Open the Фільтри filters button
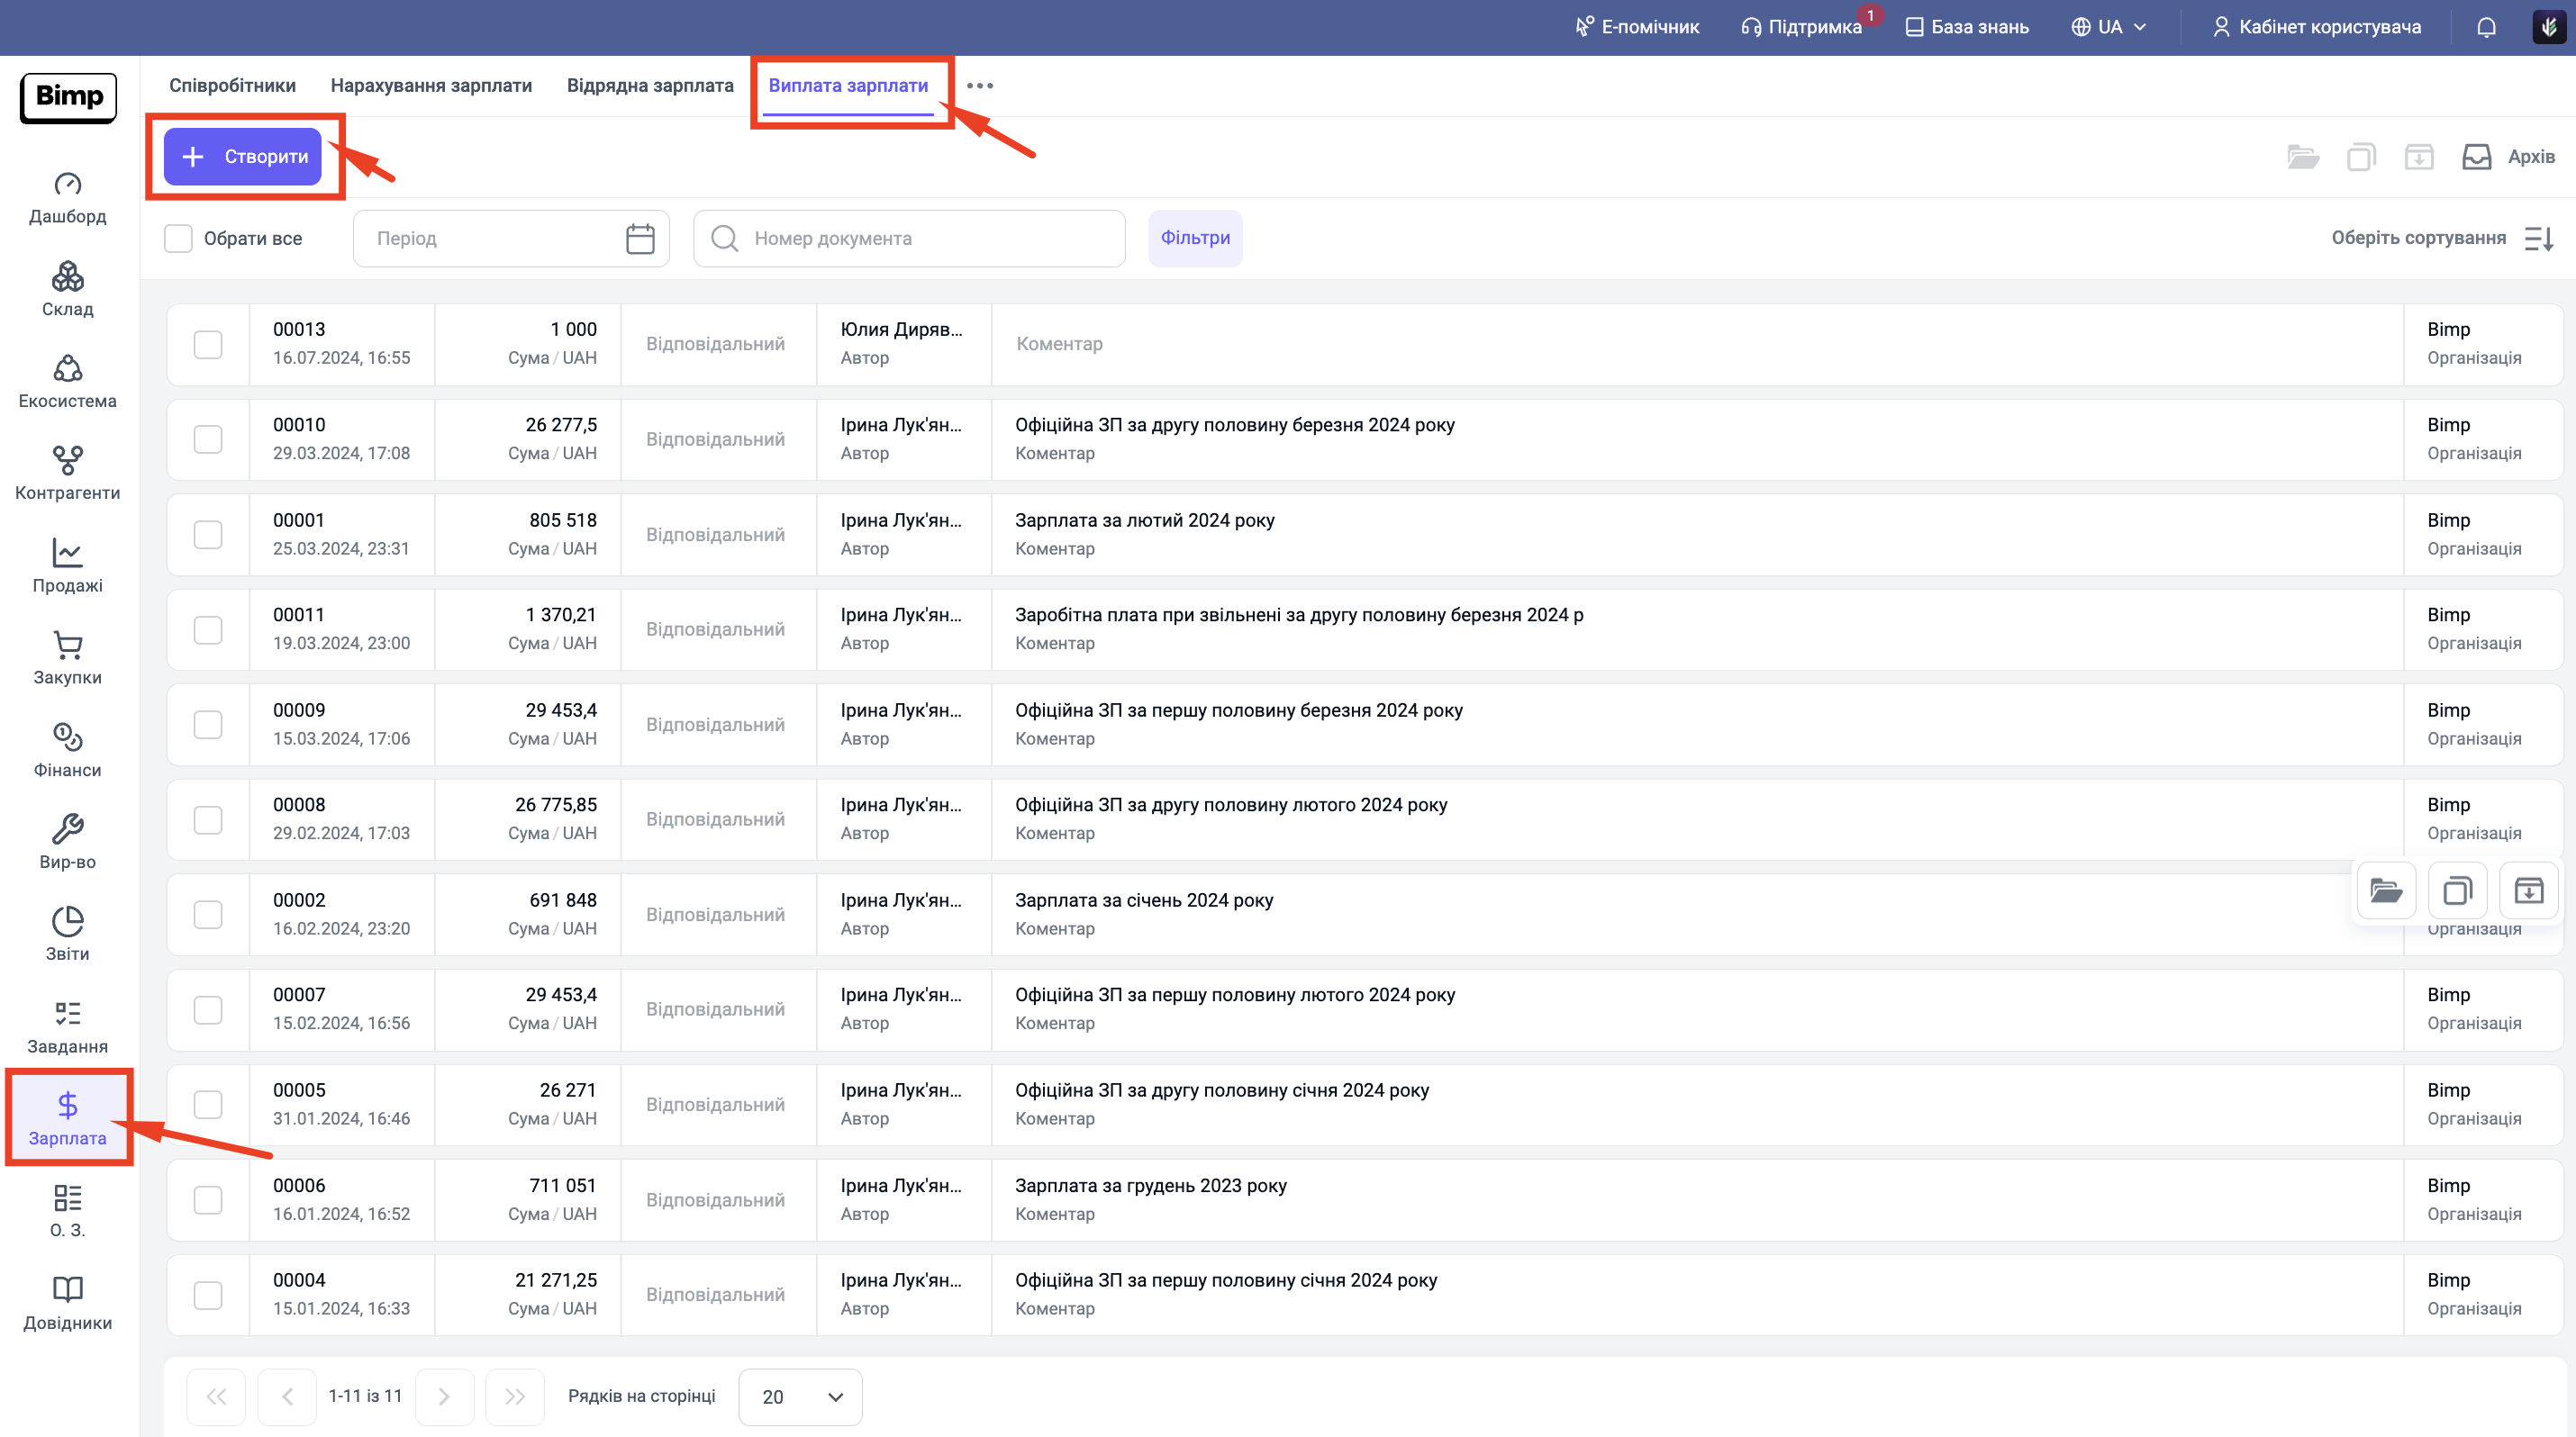Image resolution: width=2576 pixels, height=1437 pixels. [x=1195, y=238]
